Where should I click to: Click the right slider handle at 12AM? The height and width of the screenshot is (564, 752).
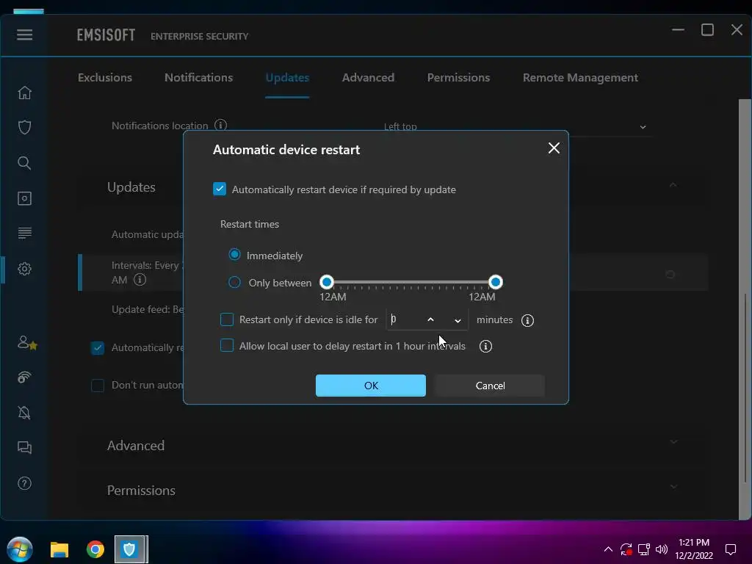click(496, 282)
